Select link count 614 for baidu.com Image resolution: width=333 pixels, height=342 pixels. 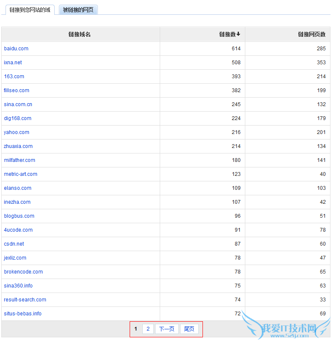(x=236, y=49)
